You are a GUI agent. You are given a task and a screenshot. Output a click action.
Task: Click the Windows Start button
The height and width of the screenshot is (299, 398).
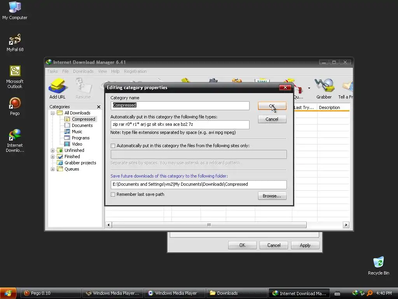tap(8, 293)
